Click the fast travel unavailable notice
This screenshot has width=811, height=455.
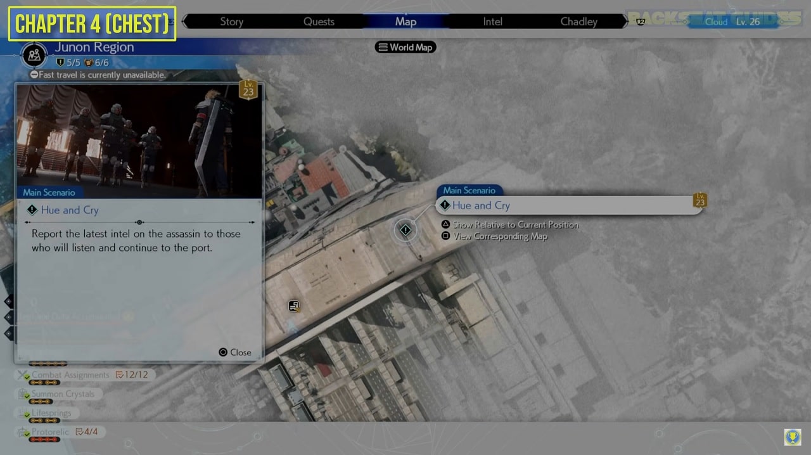click(98, 75)
